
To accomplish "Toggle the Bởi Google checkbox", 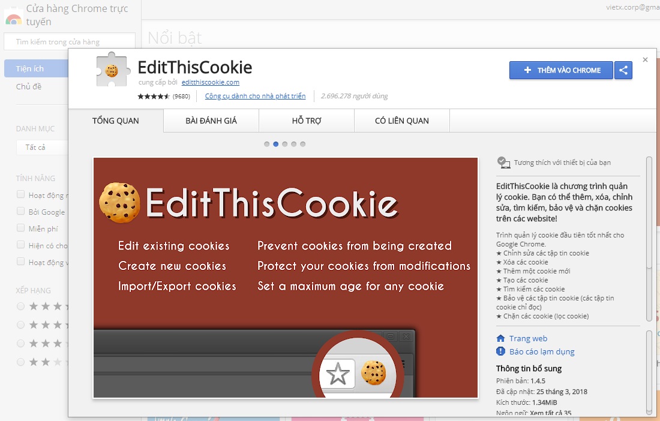I will coord(20,211).
